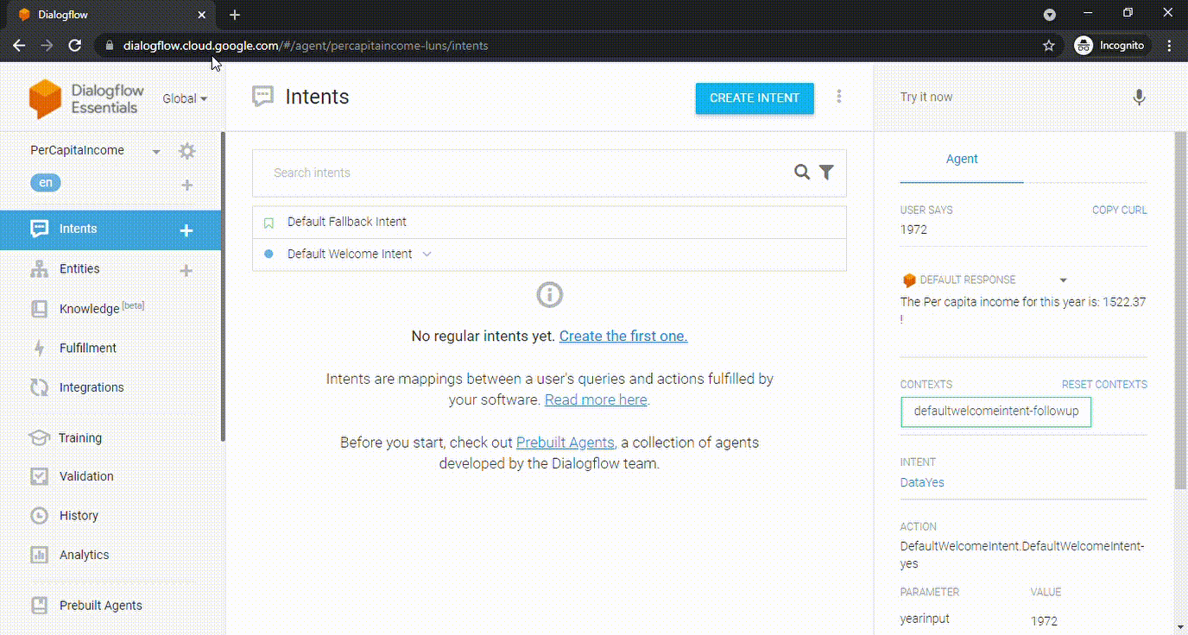Bookmark this page with star icon

pos(1049,46)
